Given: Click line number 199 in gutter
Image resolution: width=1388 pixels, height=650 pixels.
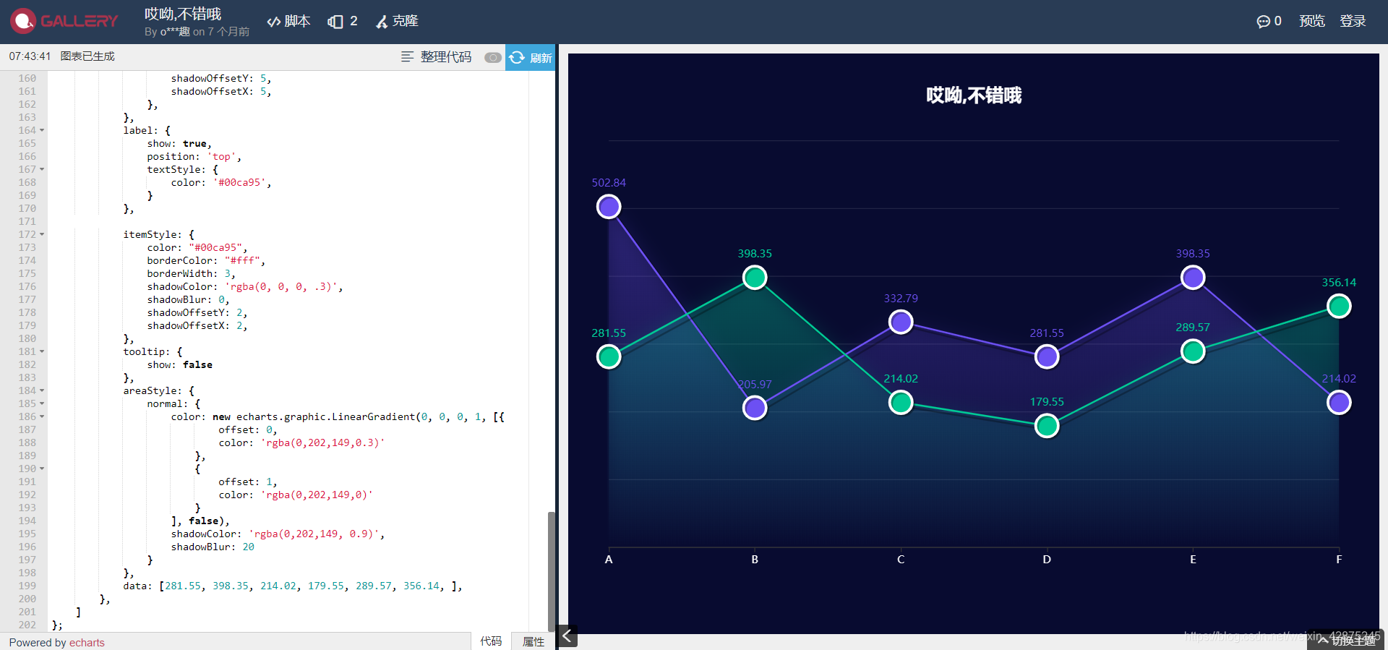Looking at the screenshot, I should 27,586.
